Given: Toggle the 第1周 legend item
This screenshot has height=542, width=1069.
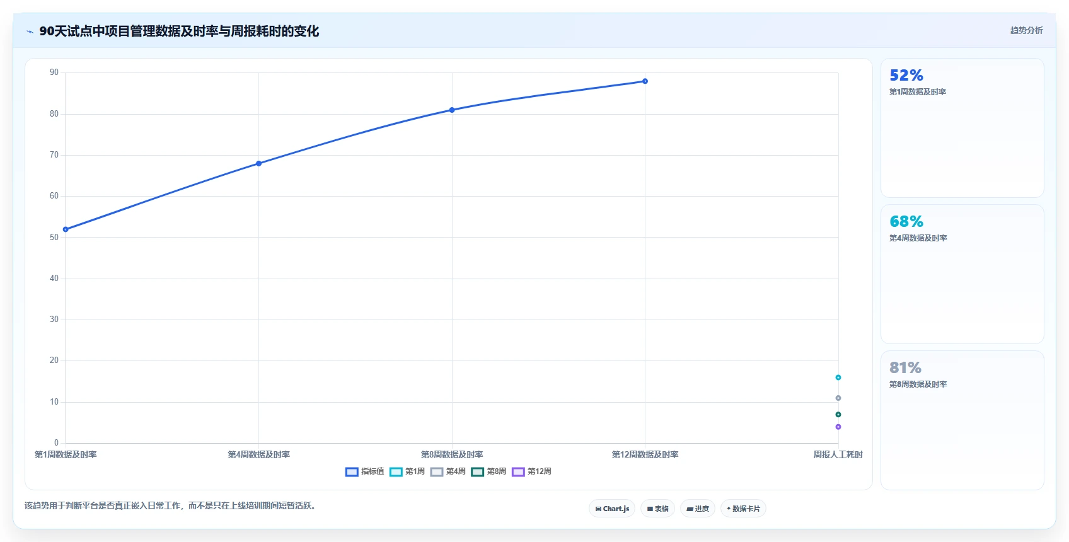Looking at the screenshot, I should pyautogui.click(x=407, y=471).
